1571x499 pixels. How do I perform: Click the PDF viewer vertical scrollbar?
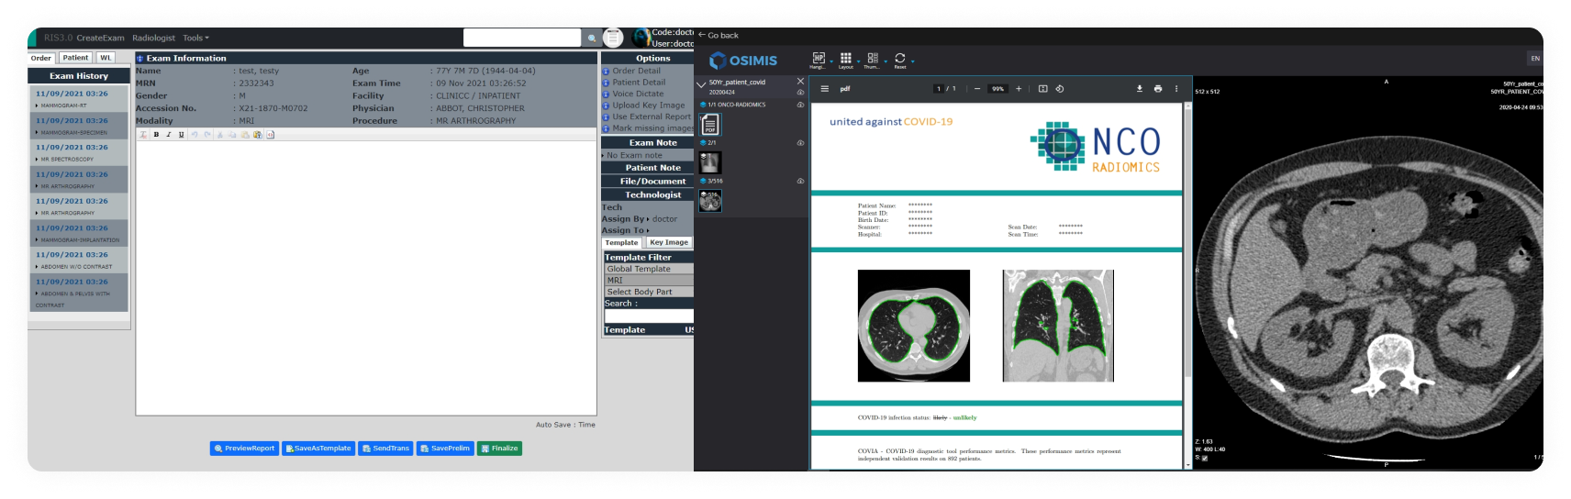click(x=1187, y=275)
